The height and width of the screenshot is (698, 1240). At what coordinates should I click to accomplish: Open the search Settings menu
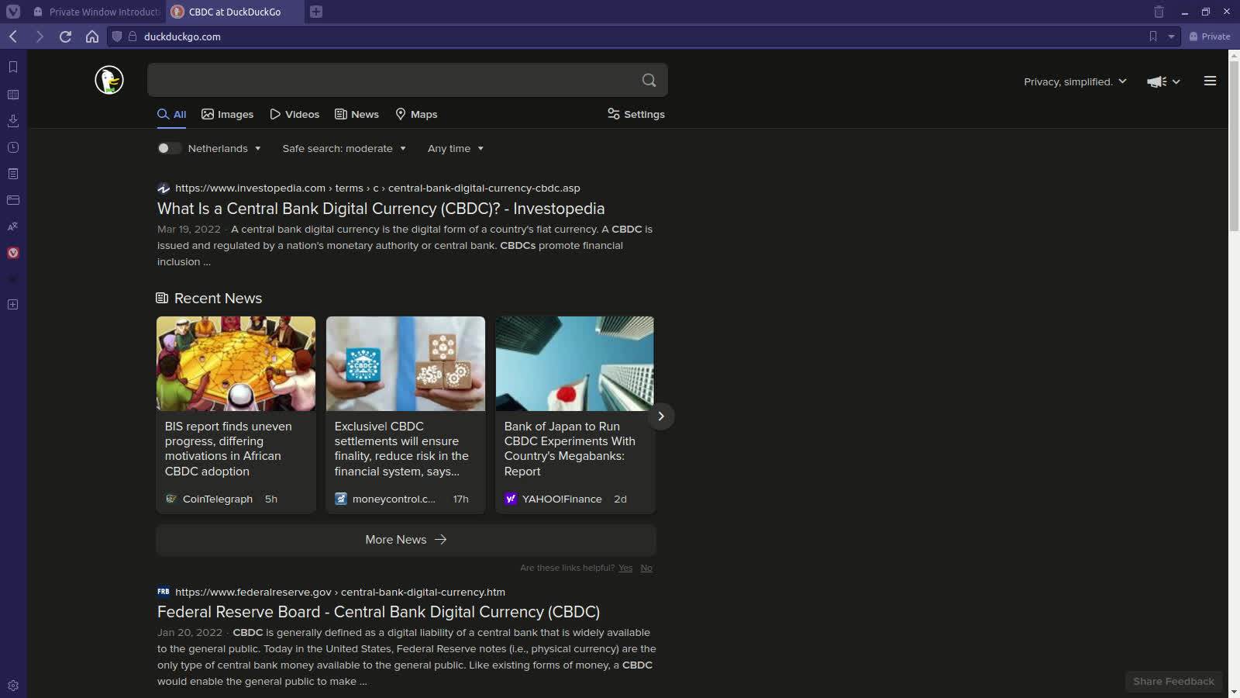pos(636,114)
